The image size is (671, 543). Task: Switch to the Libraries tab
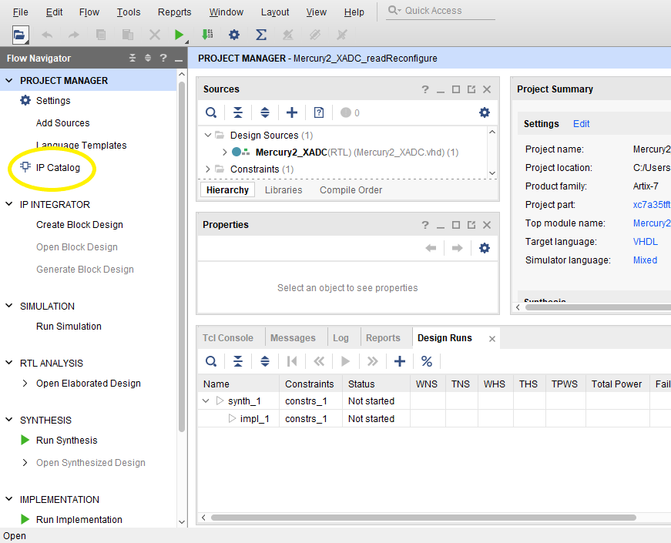(283, 190)
